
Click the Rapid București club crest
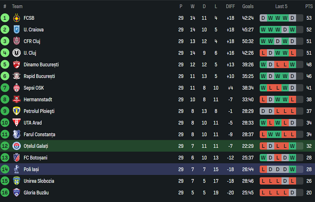17,76
